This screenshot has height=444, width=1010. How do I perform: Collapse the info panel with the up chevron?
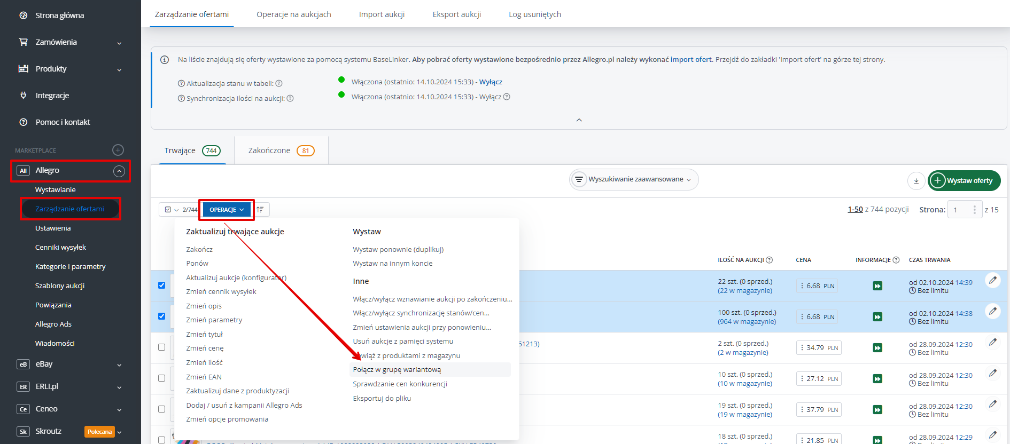tap(579, 120)
